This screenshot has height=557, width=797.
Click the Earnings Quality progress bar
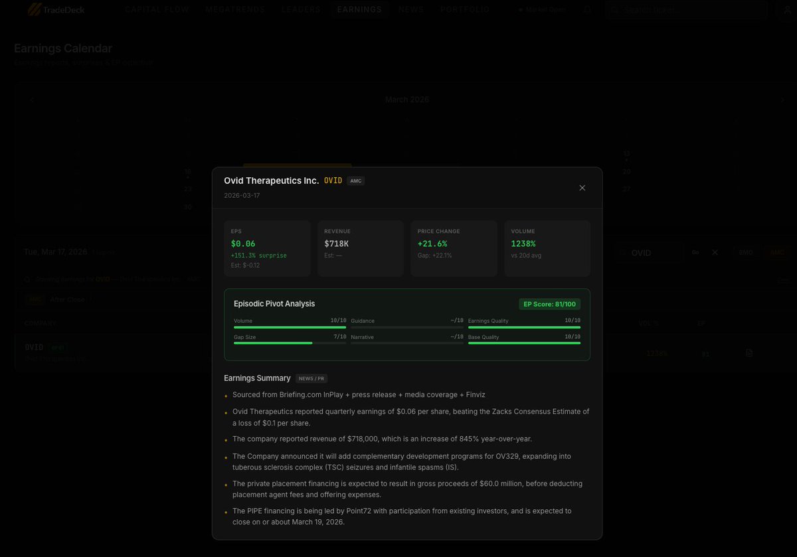point(524,327)
